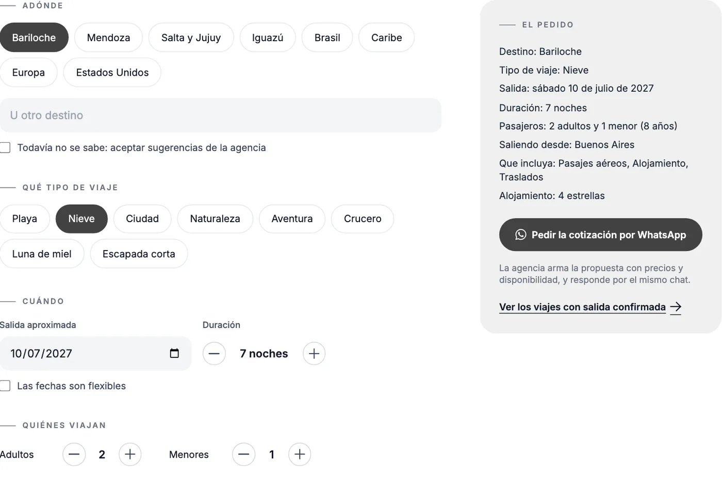Toggle the Nieve trip type chip
722x481 pixels.
pyautogui.click(x=81, y=219)
